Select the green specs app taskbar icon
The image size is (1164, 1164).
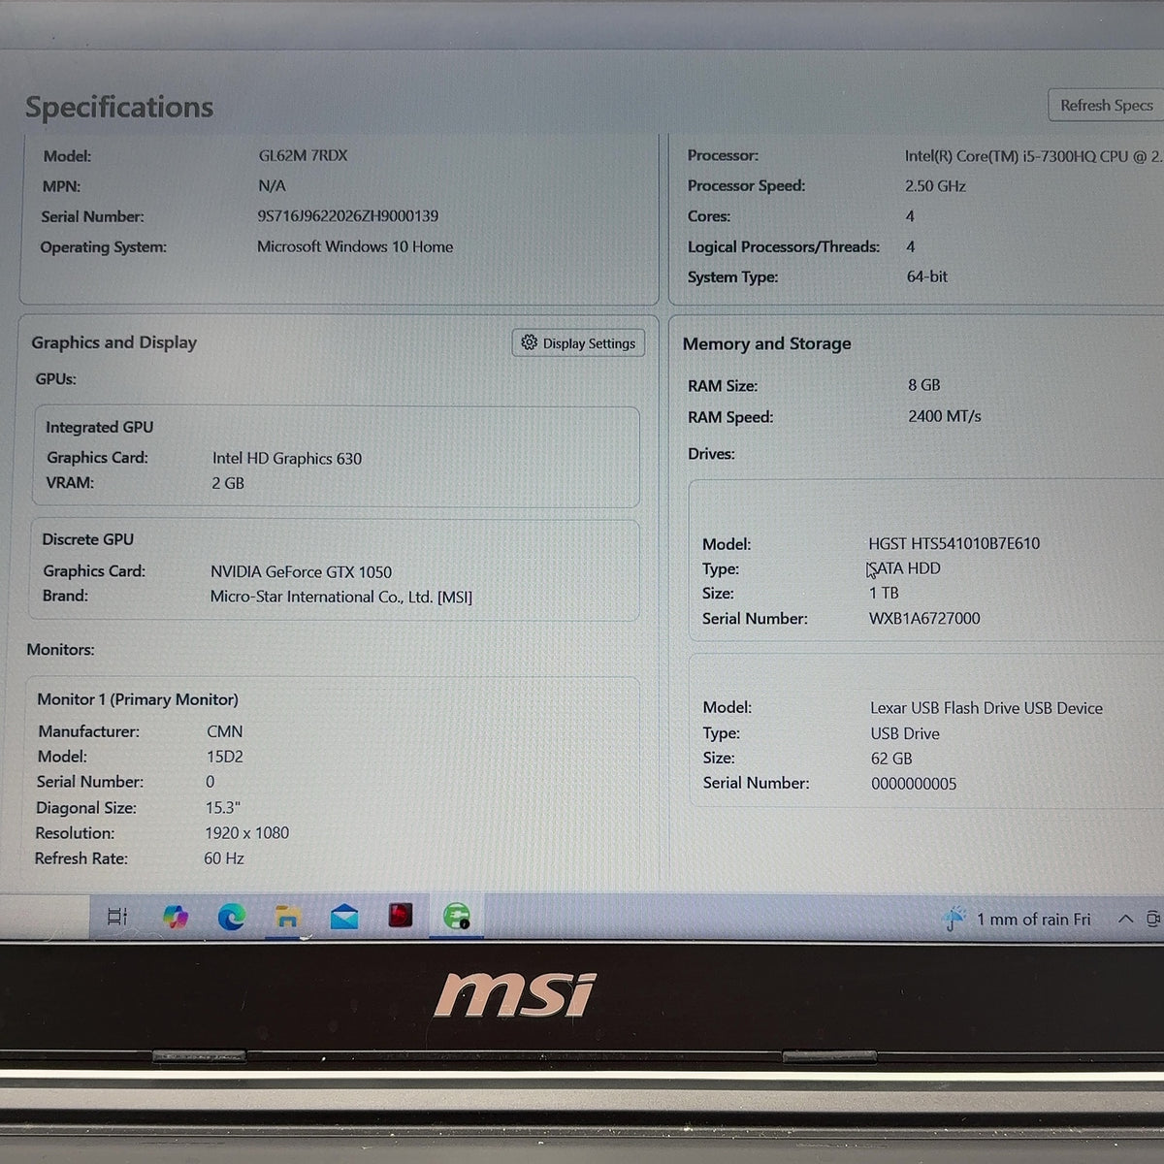click(x=457, y=916)
